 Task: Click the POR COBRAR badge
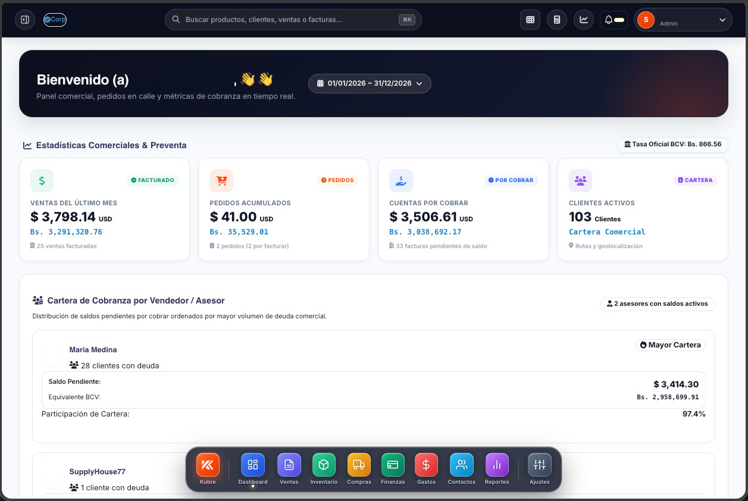(511, 180)
